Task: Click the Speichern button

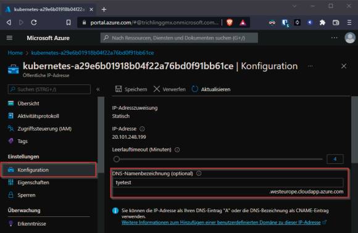Action: pos(131,89)
